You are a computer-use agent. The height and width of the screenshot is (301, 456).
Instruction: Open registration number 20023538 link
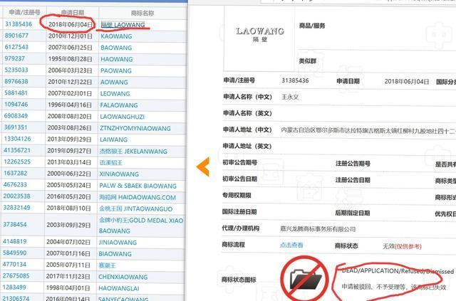click(17, 196)
